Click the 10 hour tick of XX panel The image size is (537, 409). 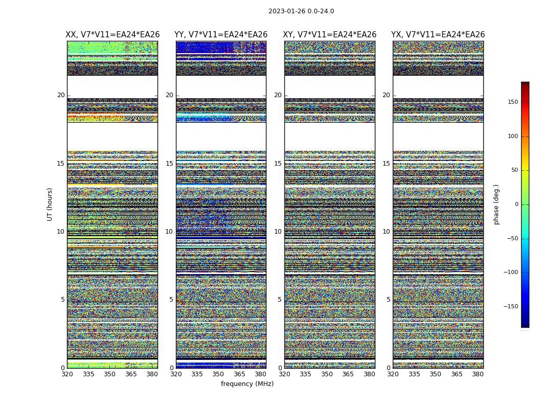[61, 232]
